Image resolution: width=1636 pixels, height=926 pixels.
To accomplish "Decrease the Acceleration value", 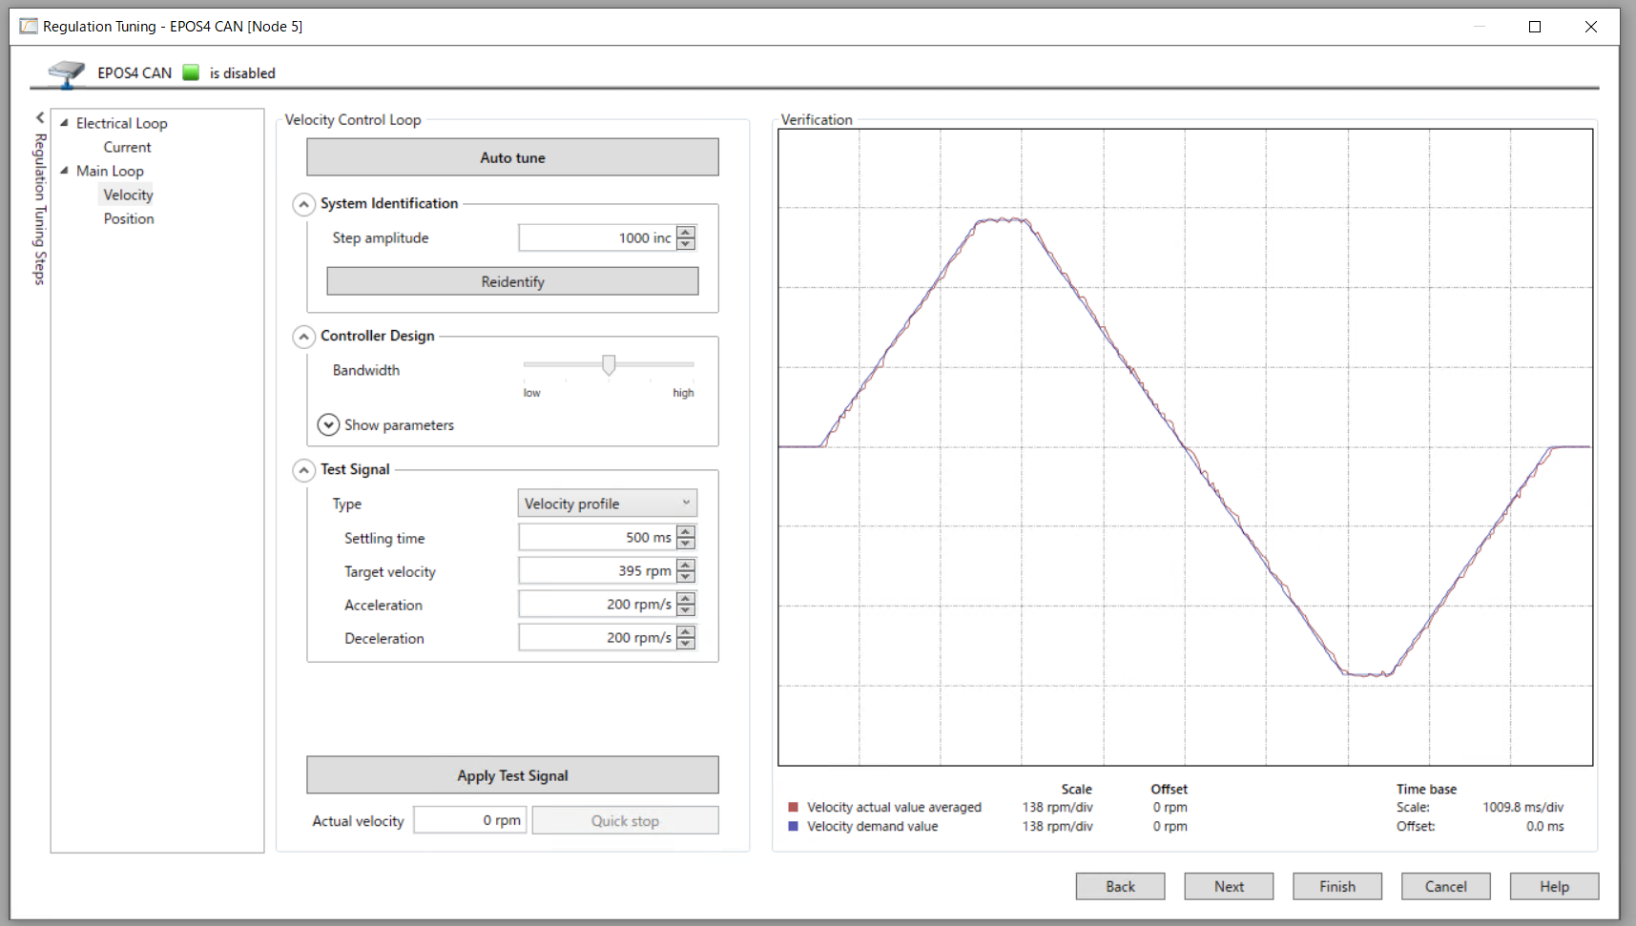I will pos(686,610).
